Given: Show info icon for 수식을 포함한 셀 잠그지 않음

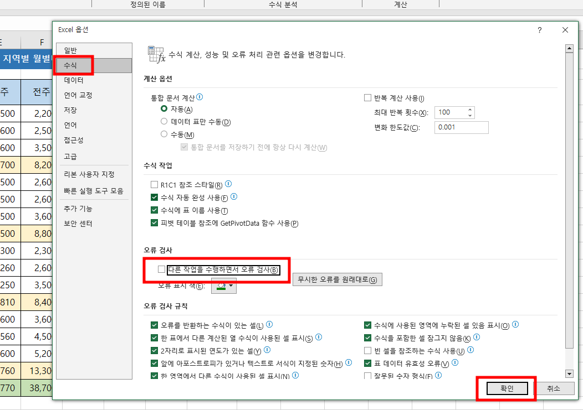Looking at the screenshot, I should [477, 337].
